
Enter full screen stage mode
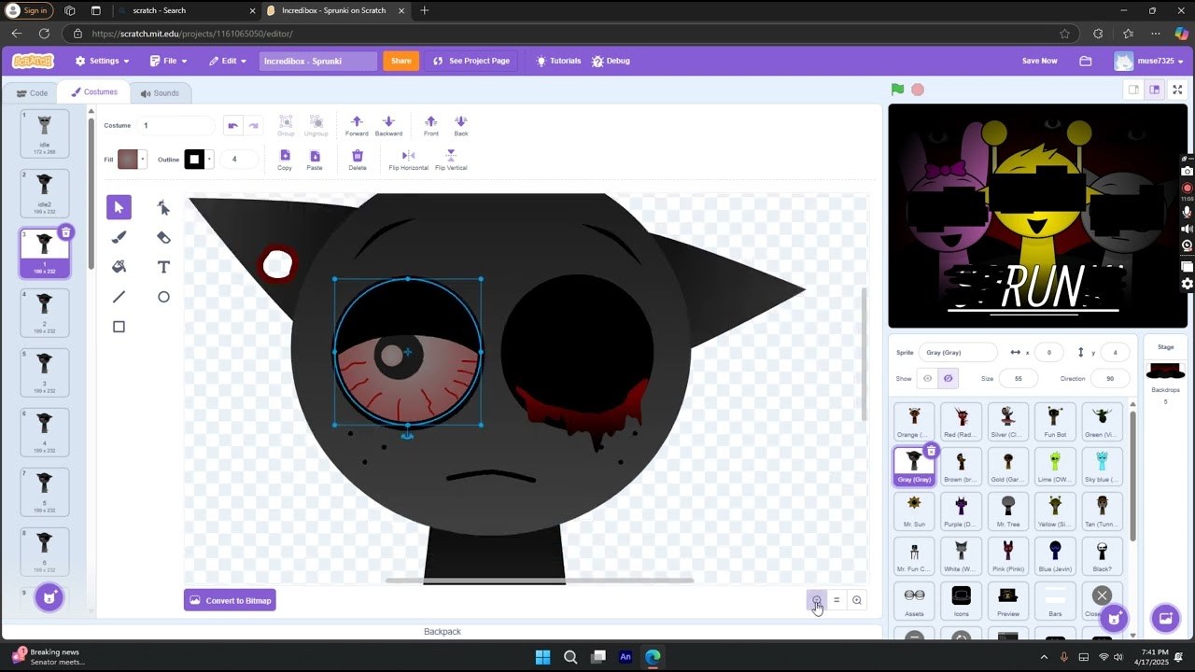tap(1177, 90)
